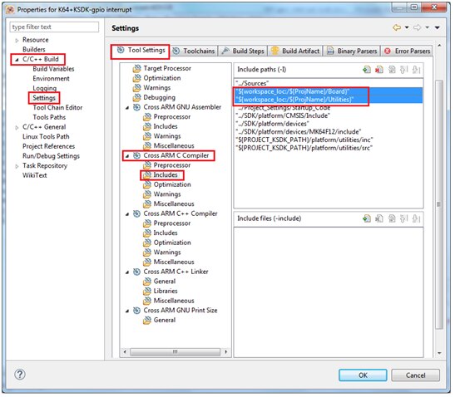Viewport: 455px width, 397px height.
Task: Go back with the yellow arrow
Action: click(x=397, y=27)
